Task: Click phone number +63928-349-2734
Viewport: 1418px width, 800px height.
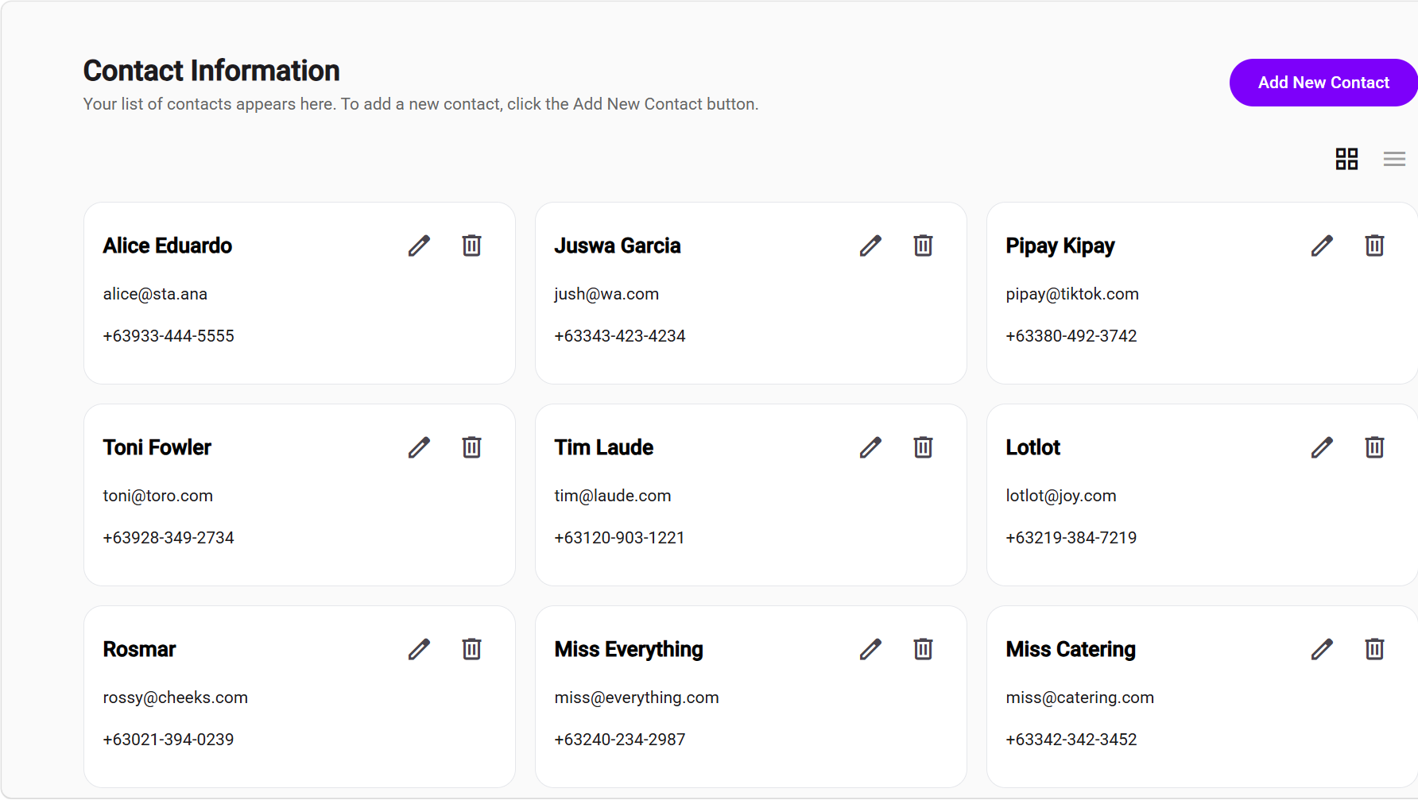Action: tap(169, 538)
